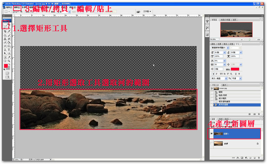
Task: Create new layer via Layers panel icon
Action: point(255,158)
